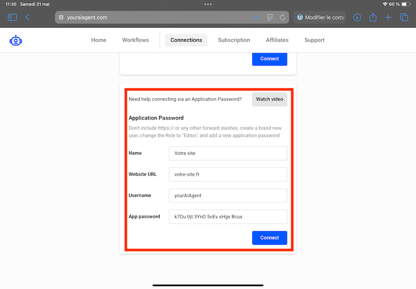416x289 pixels.
Task: Tap the three dots multitasking control
Action: coord(208,4)
